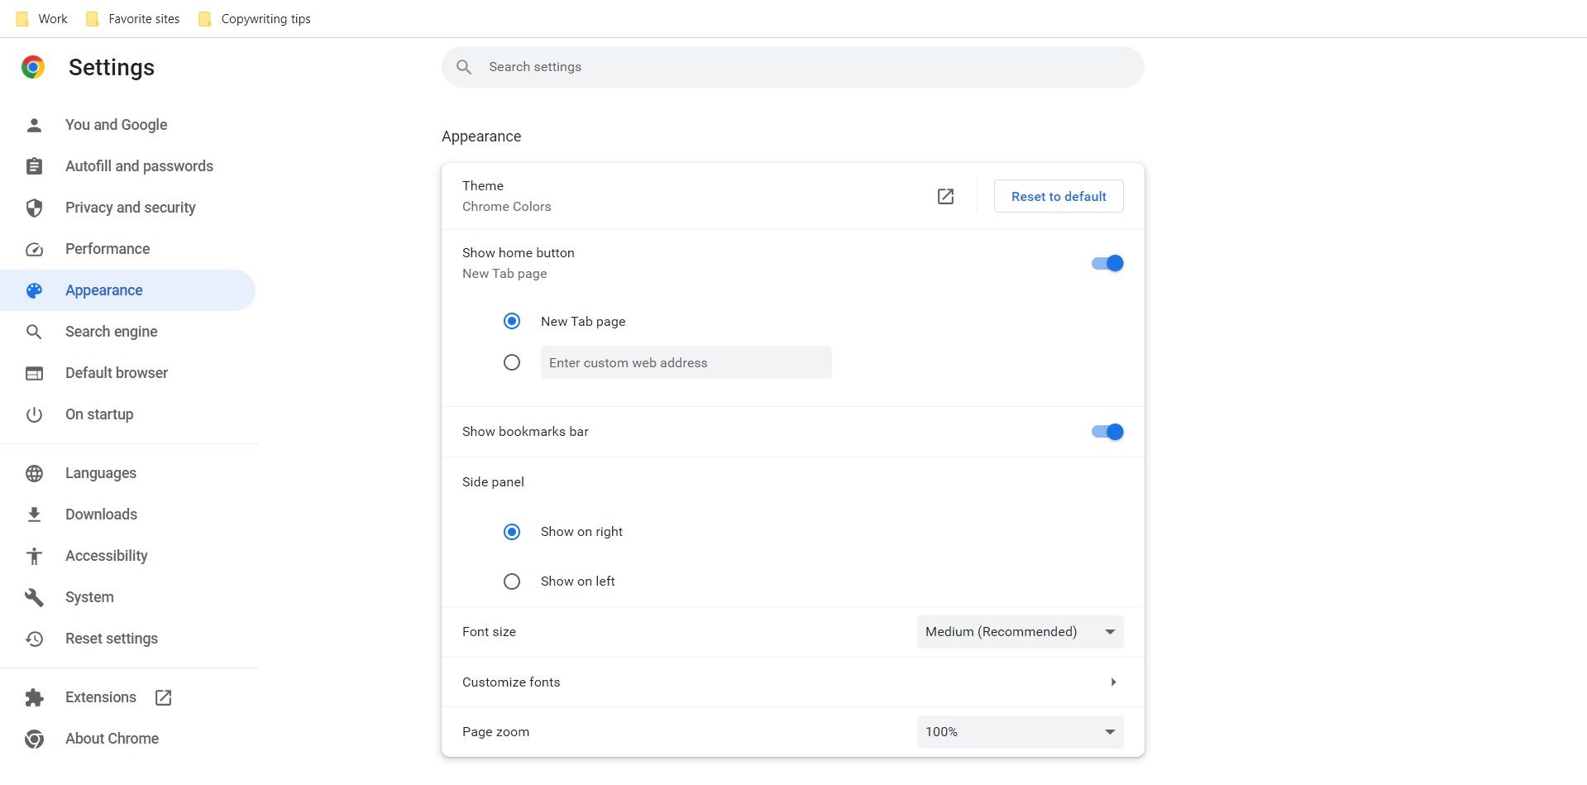The height and width of the screenshot is (785, 1587).
Task: Disable Show bookmarks bar
Action: pyautogui.click(x=1106, y=431)
